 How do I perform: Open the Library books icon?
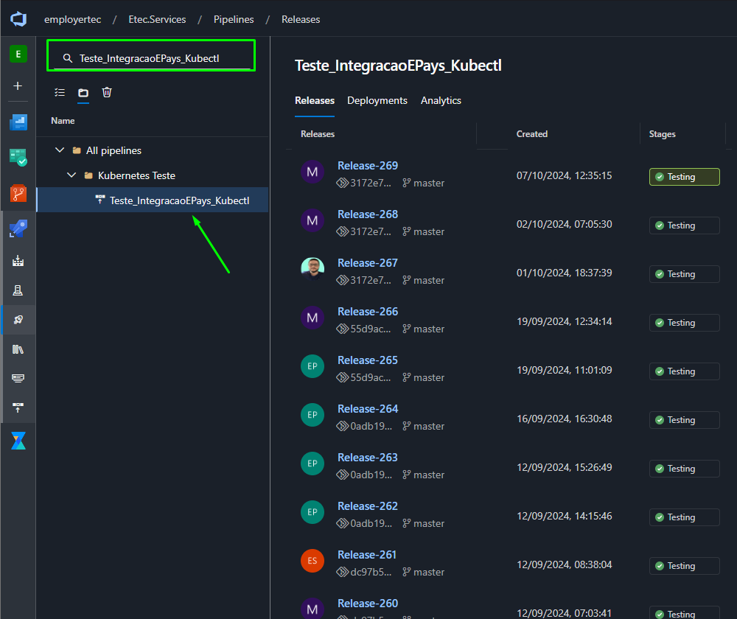click(18, 349)
